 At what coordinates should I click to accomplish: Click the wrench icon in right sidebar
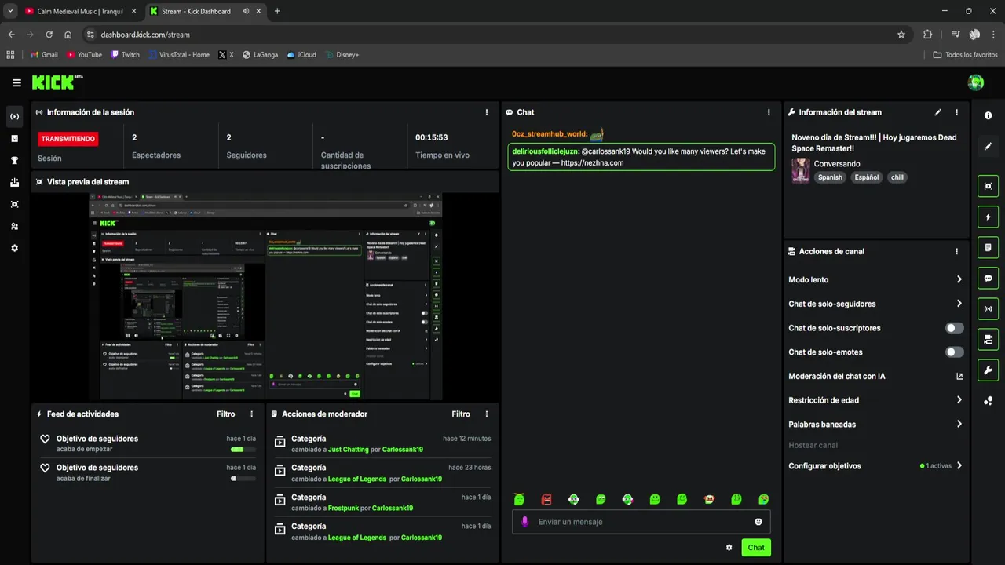[988, 370]
